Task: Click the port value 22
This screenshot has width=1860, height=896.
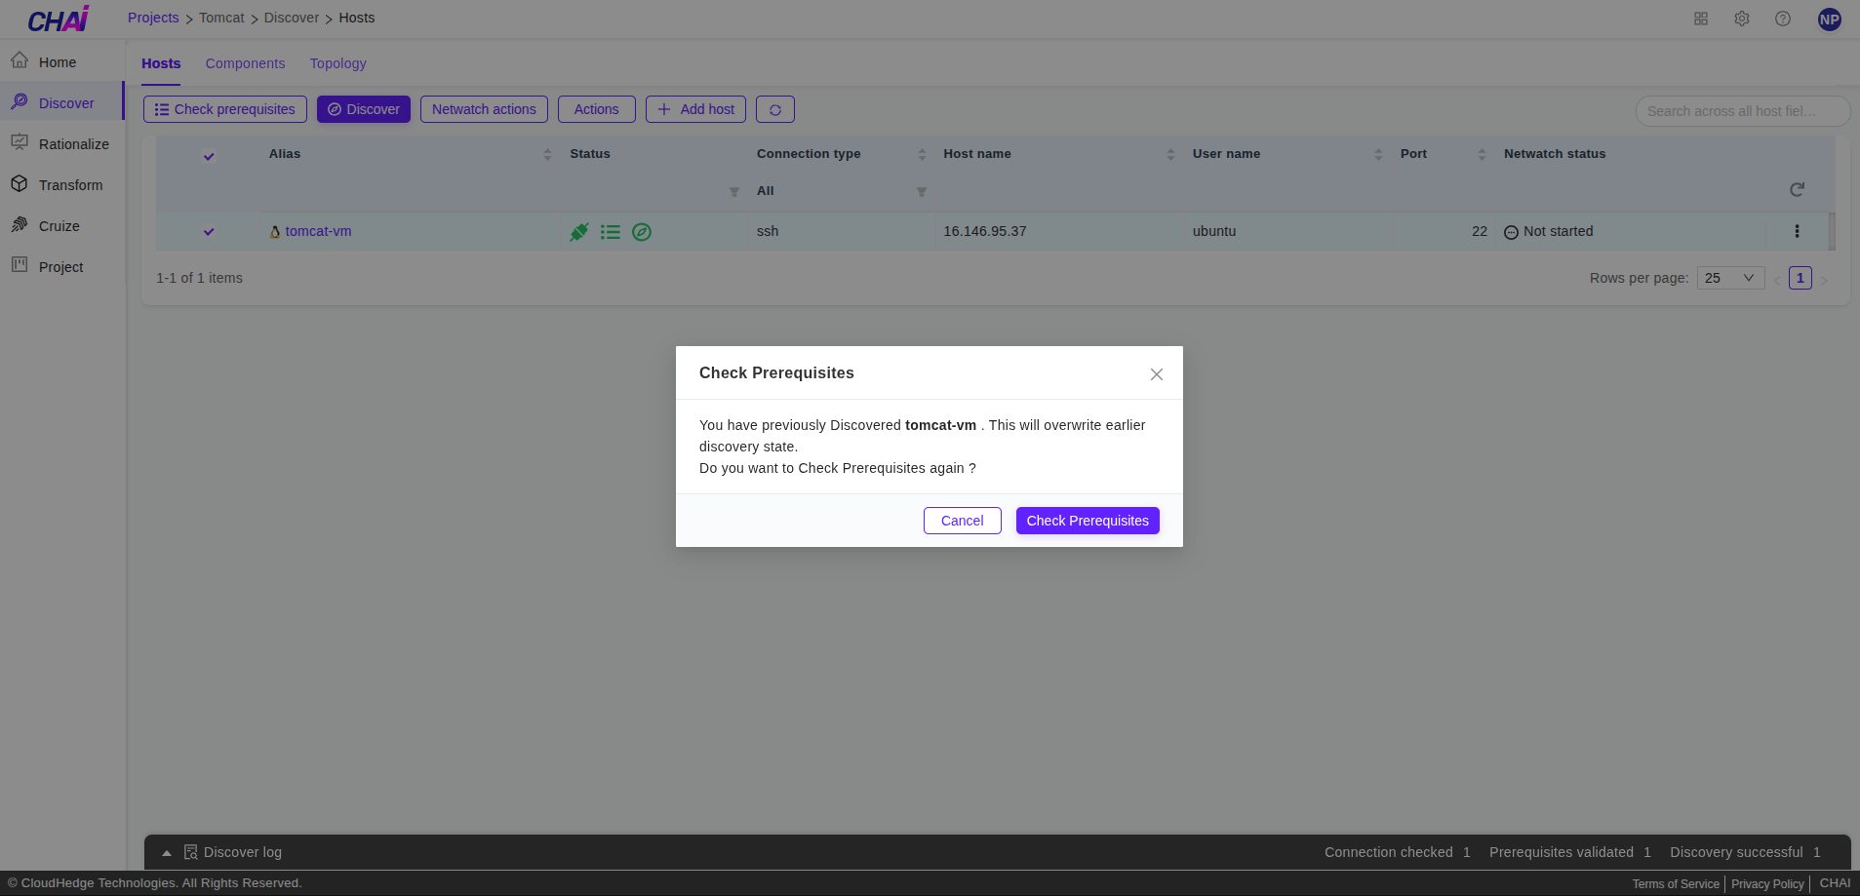Action: click(1480, 232)
